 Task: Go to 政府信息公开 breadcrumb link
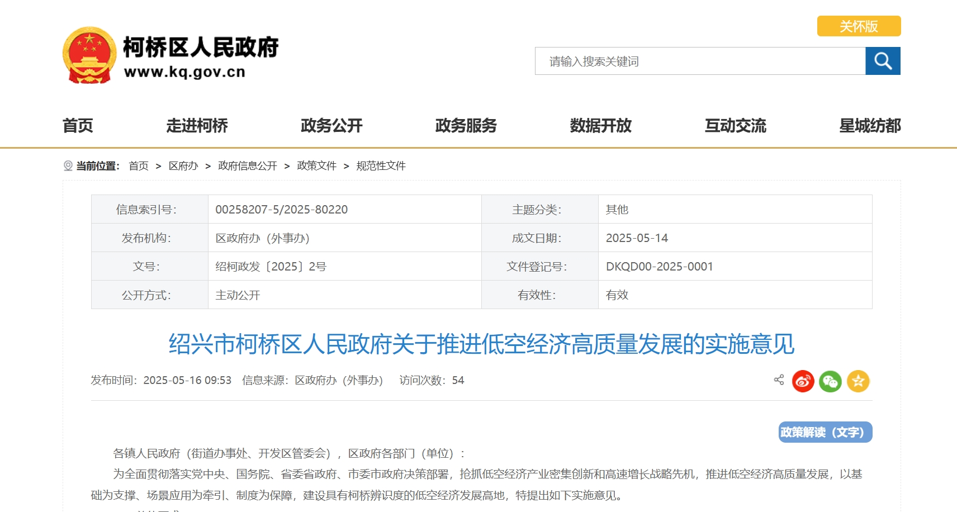click(247, 166)
